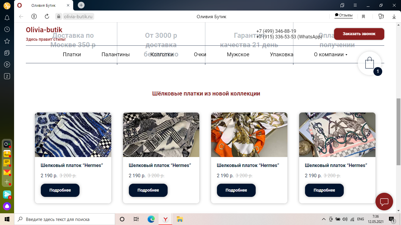This screenshot has width=401, height=225.
Task: View site security lock icon
Action: tap(59, 17)
